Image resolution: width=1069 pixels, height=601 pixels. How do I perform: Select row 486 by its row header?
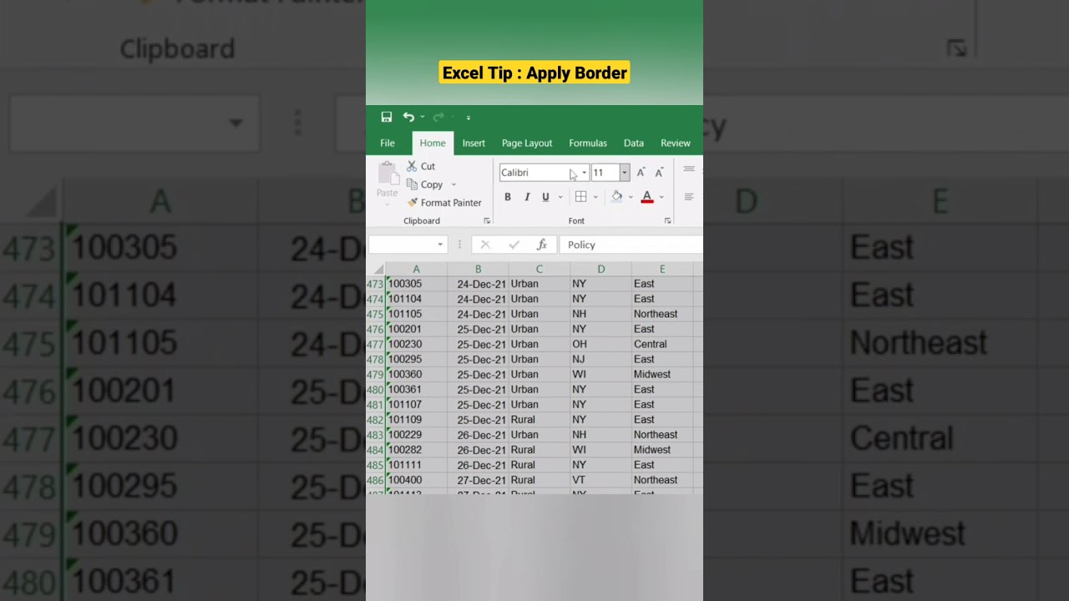[375, 480]
